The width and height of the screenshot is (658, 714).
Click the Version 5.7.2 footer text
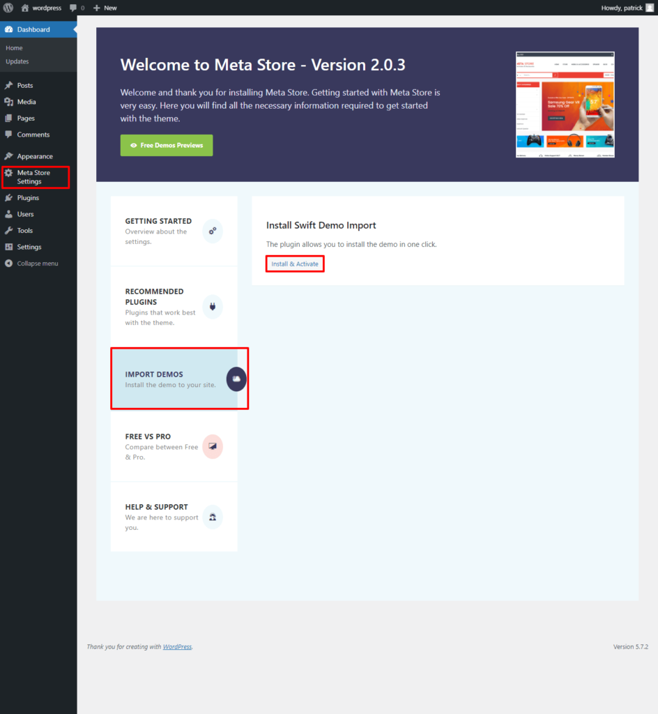click(630, 646)
